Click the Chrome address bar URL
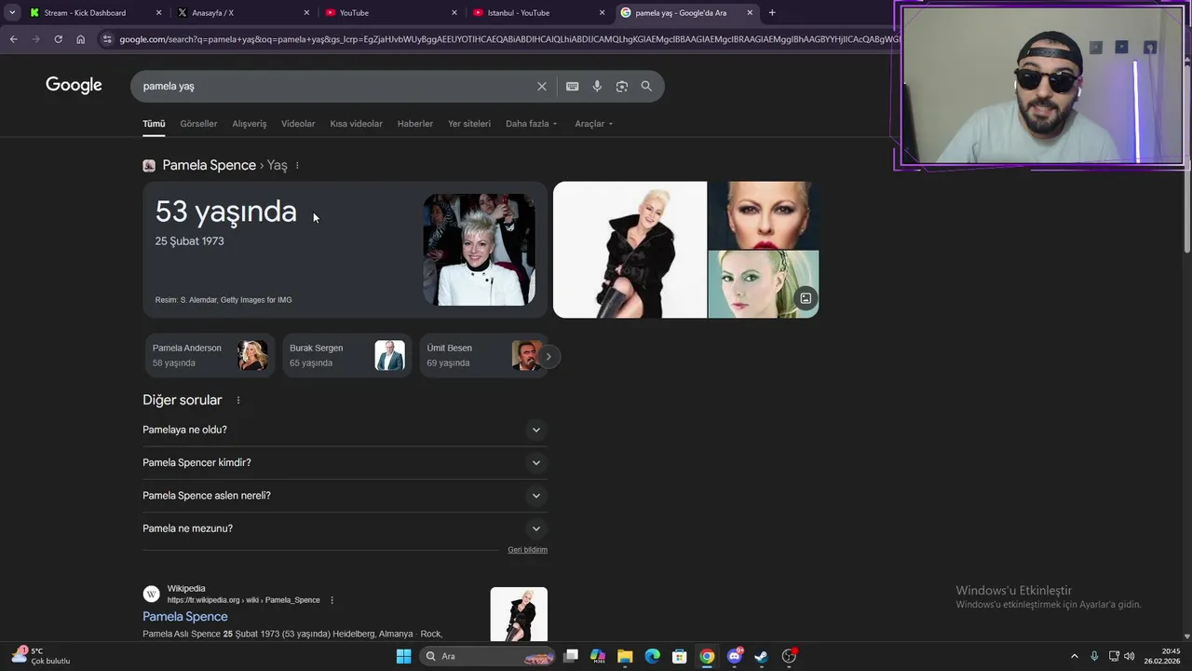Image resolution: width=1192 pixels, height=671 pixels. tap(508, 39)
